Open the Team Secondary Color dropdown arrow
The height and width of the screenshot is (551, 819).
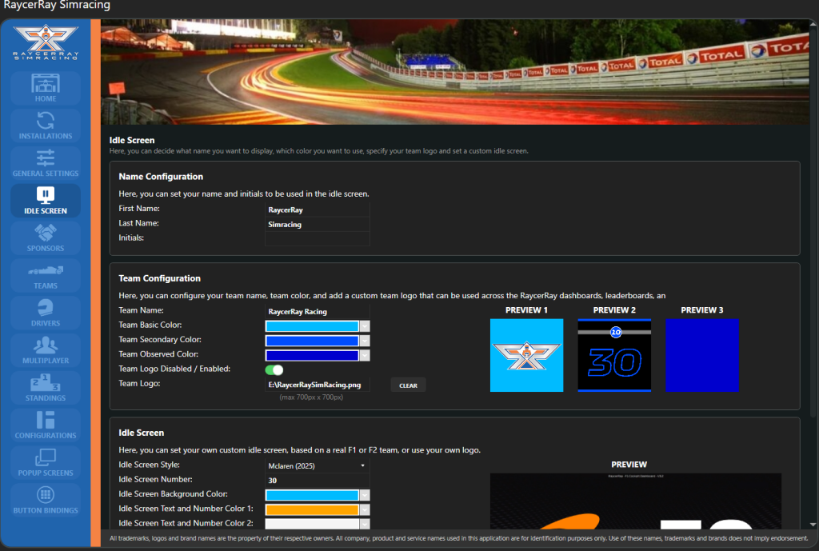[365, 341]
